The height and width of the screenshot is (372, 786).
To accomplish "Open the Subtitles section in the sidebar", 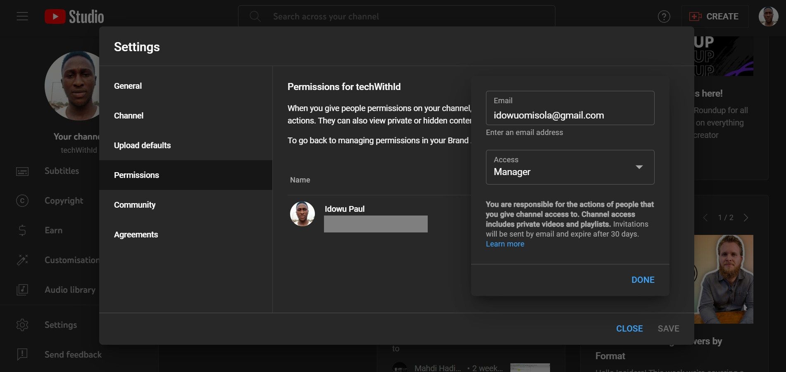I will tap(61, 171).
